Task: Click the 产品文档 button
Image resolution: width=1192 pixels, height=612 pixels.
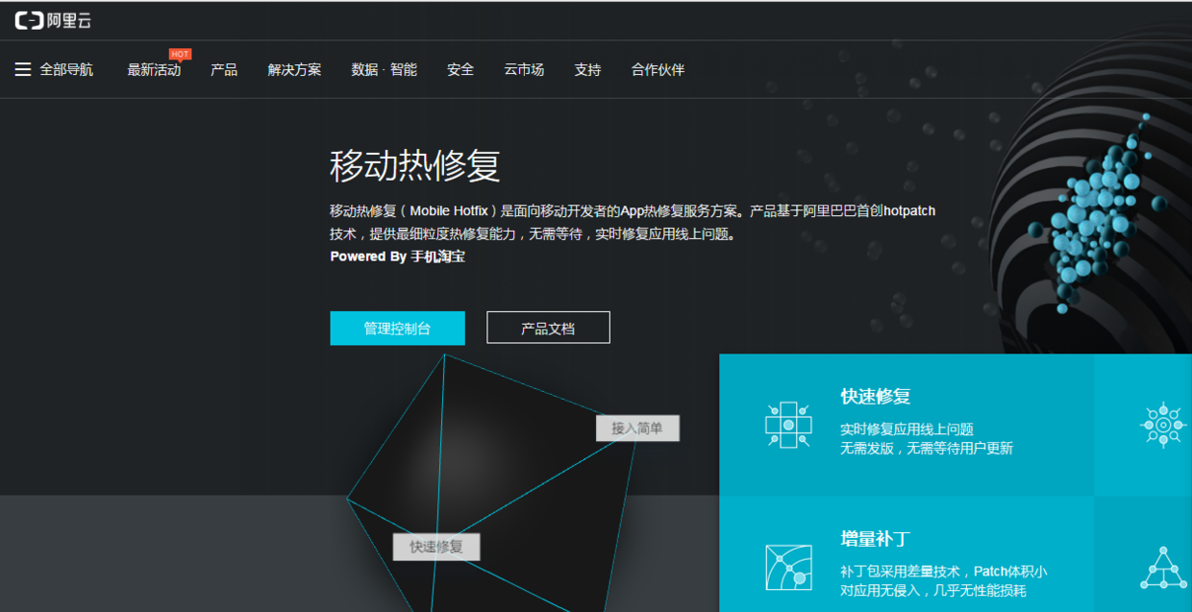Action: pos(548,328)
